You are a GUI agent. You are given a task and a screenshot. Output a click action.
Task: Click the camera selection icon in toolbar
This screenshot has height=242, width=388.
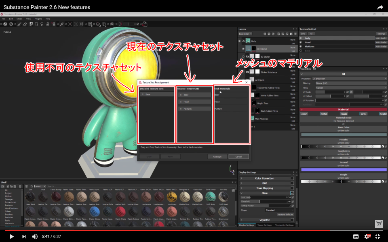click(97, 24)
